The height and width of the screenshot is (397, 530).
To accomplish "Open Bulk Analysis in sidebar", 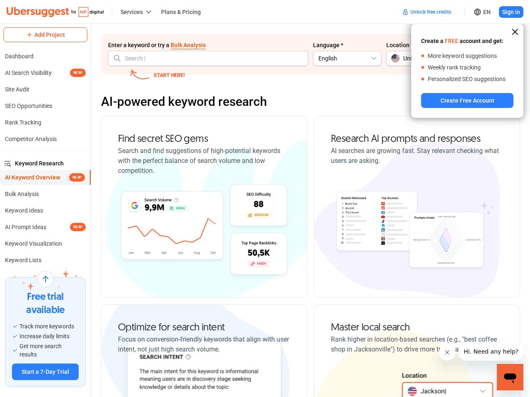I will click(x=22, y=194).
